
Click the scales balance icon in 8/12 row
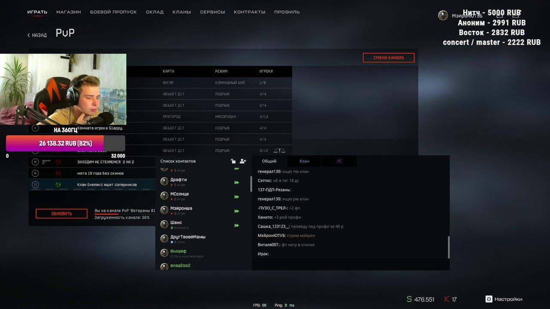[x=279, y=151]
